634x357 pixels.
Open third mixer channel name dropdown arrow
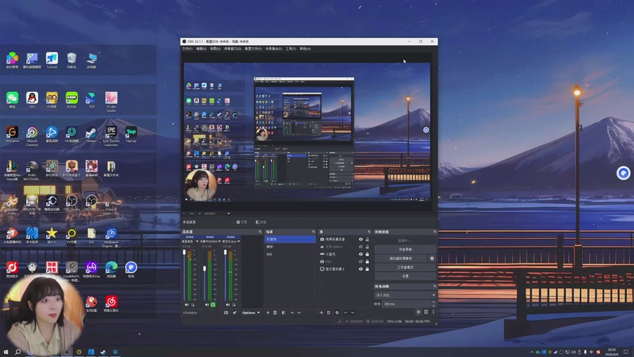point(239,242)
